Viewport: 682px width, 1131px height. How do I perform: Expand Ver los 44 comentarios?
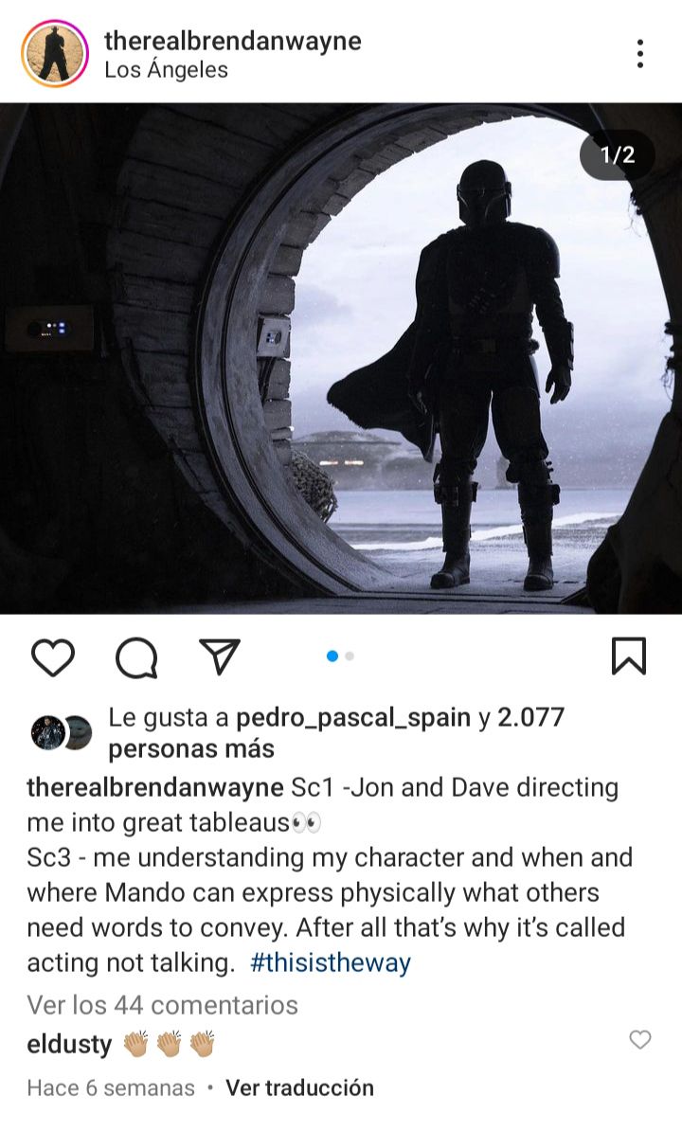162,1005
